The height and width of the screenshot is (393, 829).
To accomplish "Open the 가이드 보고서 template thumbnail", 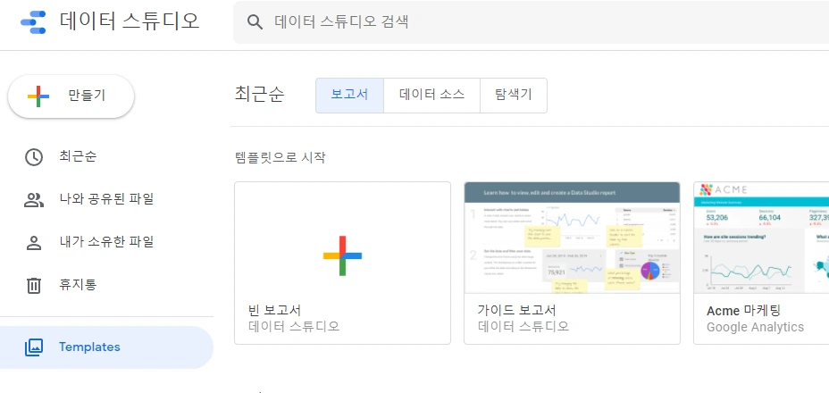I will (x=572, y=238).
